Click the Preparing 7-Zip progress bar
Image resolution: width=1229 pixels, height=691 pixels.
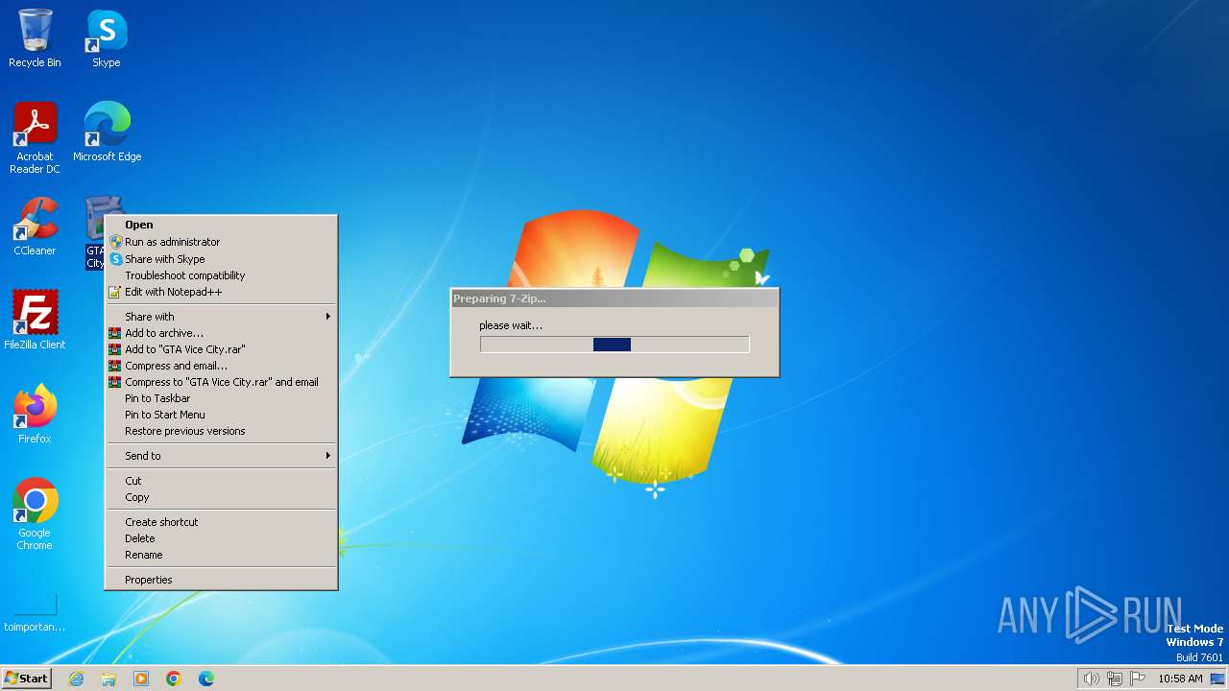click(614, 345)
